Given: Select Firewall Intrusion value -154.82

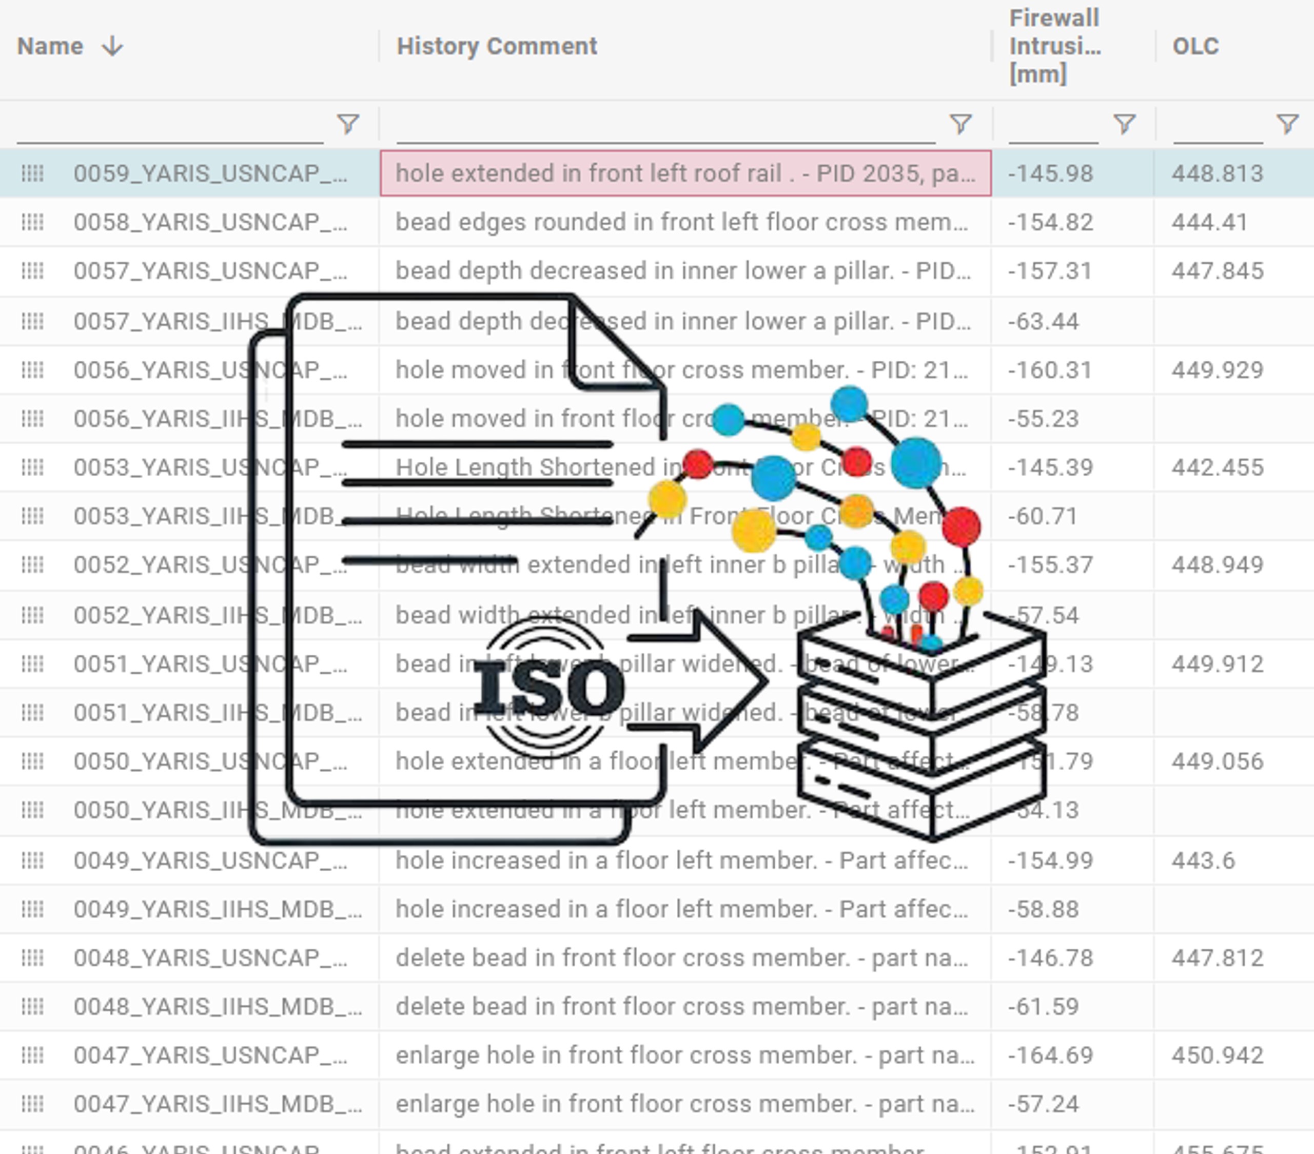Looking at the screenshot, I should [1050, 222].
